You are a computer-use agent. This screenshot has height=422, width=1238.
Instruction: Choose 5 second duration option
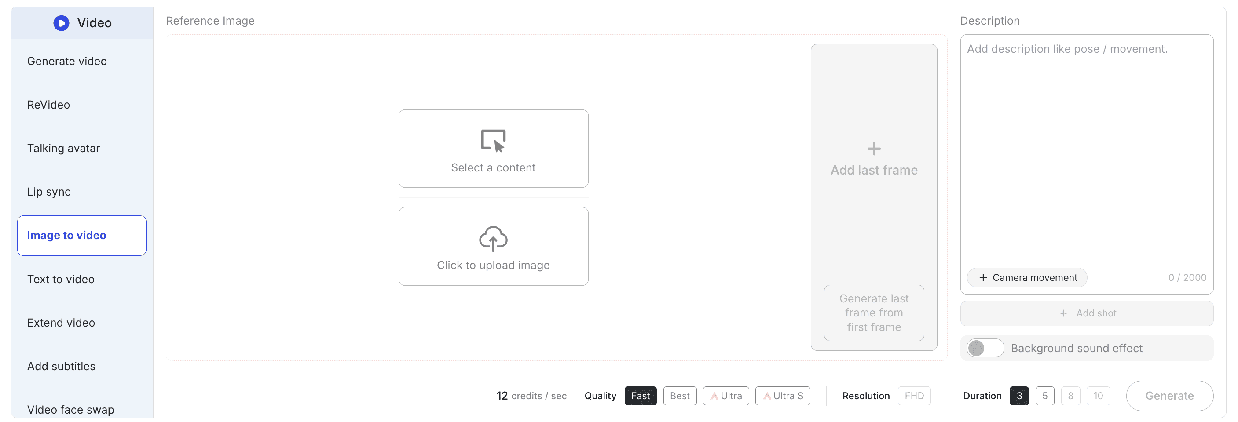pyautogui.click(x=1045, y=396)
